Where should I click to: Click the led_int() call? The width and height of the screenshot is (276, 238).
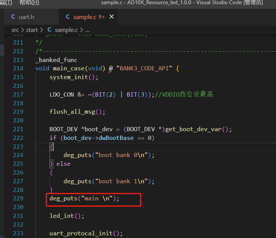pos(67,216)
